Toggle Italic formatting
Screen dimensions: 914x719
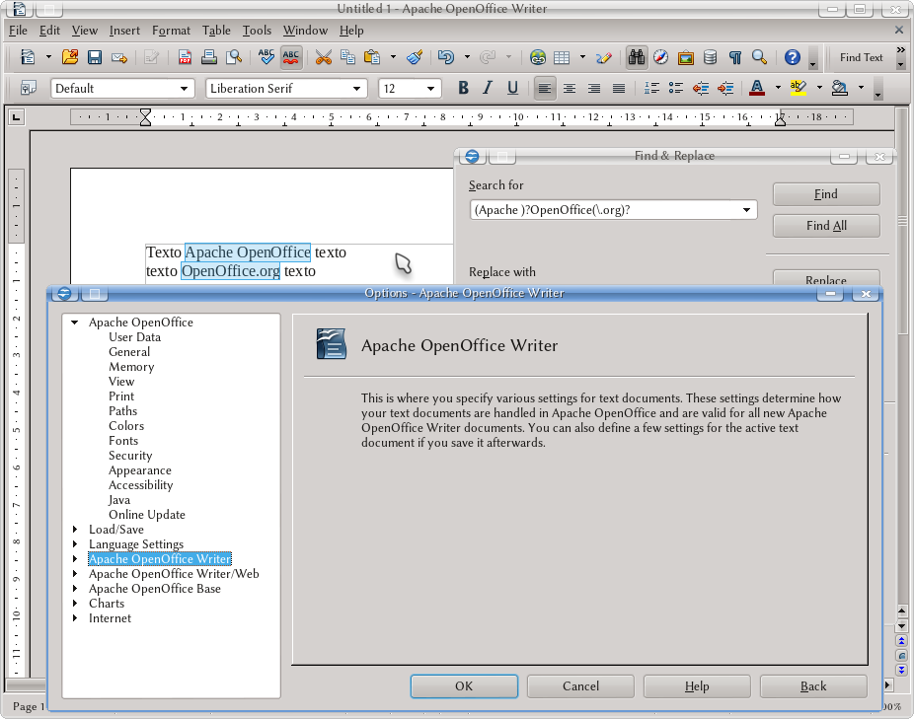tap(488, 88)
